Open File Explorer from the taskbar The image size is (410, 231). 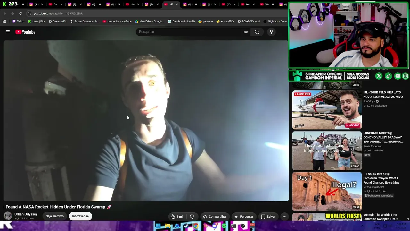[x=168, y=226]
